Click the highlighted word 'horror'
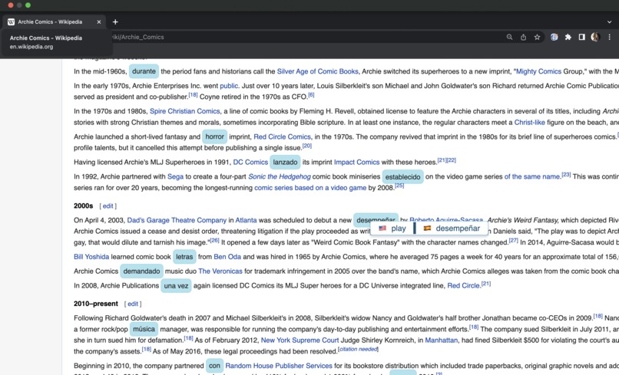Viewport: 619px width, 375px height. [214, 137]
